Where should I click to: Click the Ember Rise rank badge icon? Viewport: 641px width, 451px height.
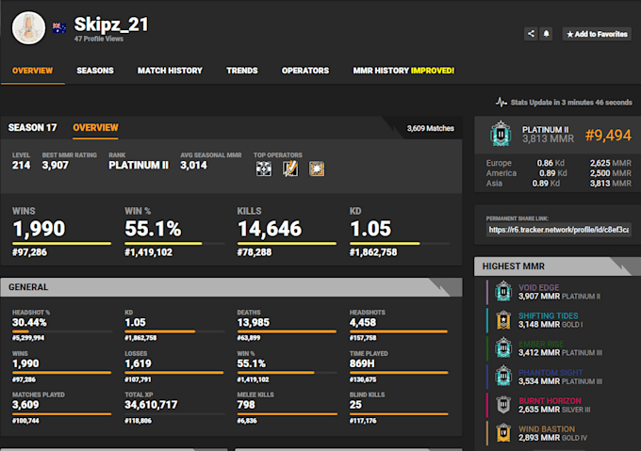(x=503, y=347)
